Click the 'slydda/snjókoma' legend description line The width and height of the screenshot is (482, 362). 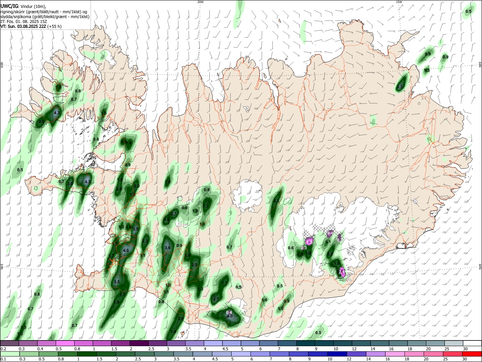pyautogui.click(x=45, y=17)
